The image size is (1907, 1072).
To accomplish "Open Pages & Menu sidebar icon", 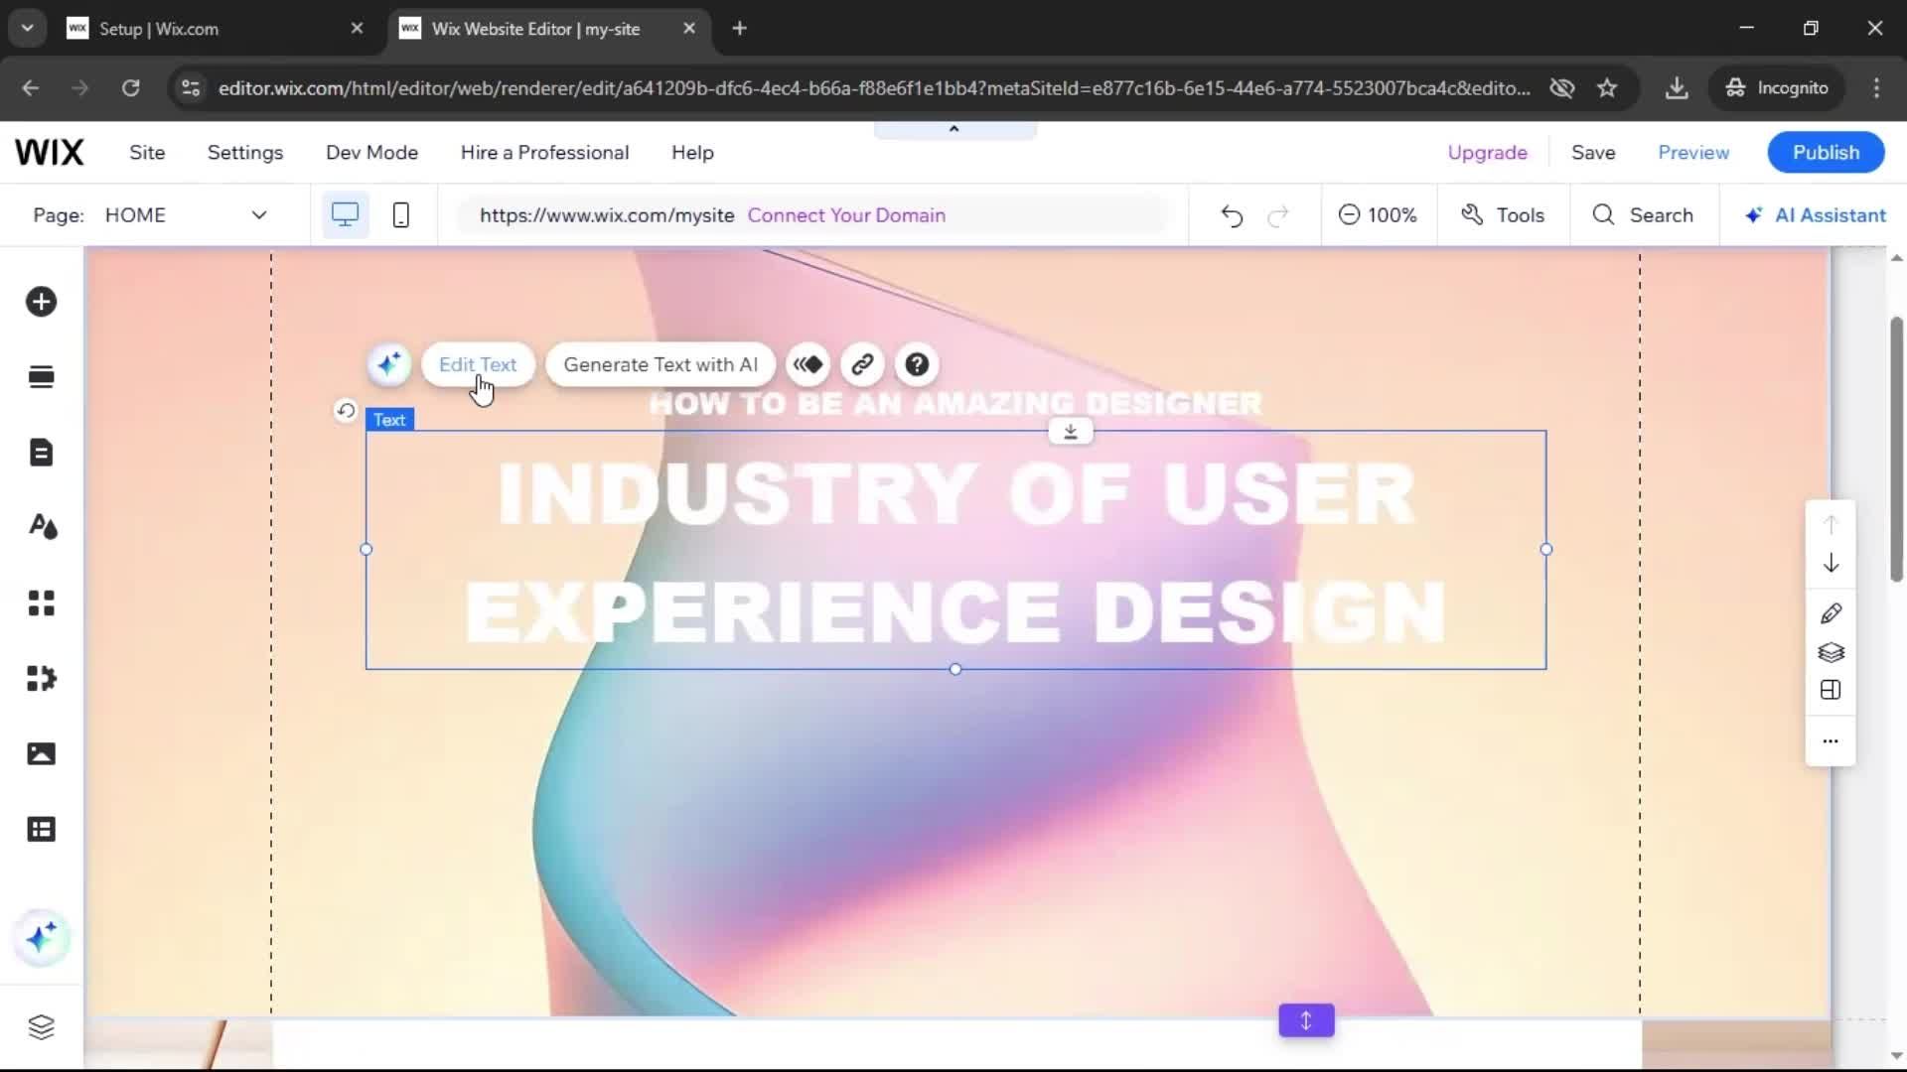I will pyautogui.click(x=41, y=453).
